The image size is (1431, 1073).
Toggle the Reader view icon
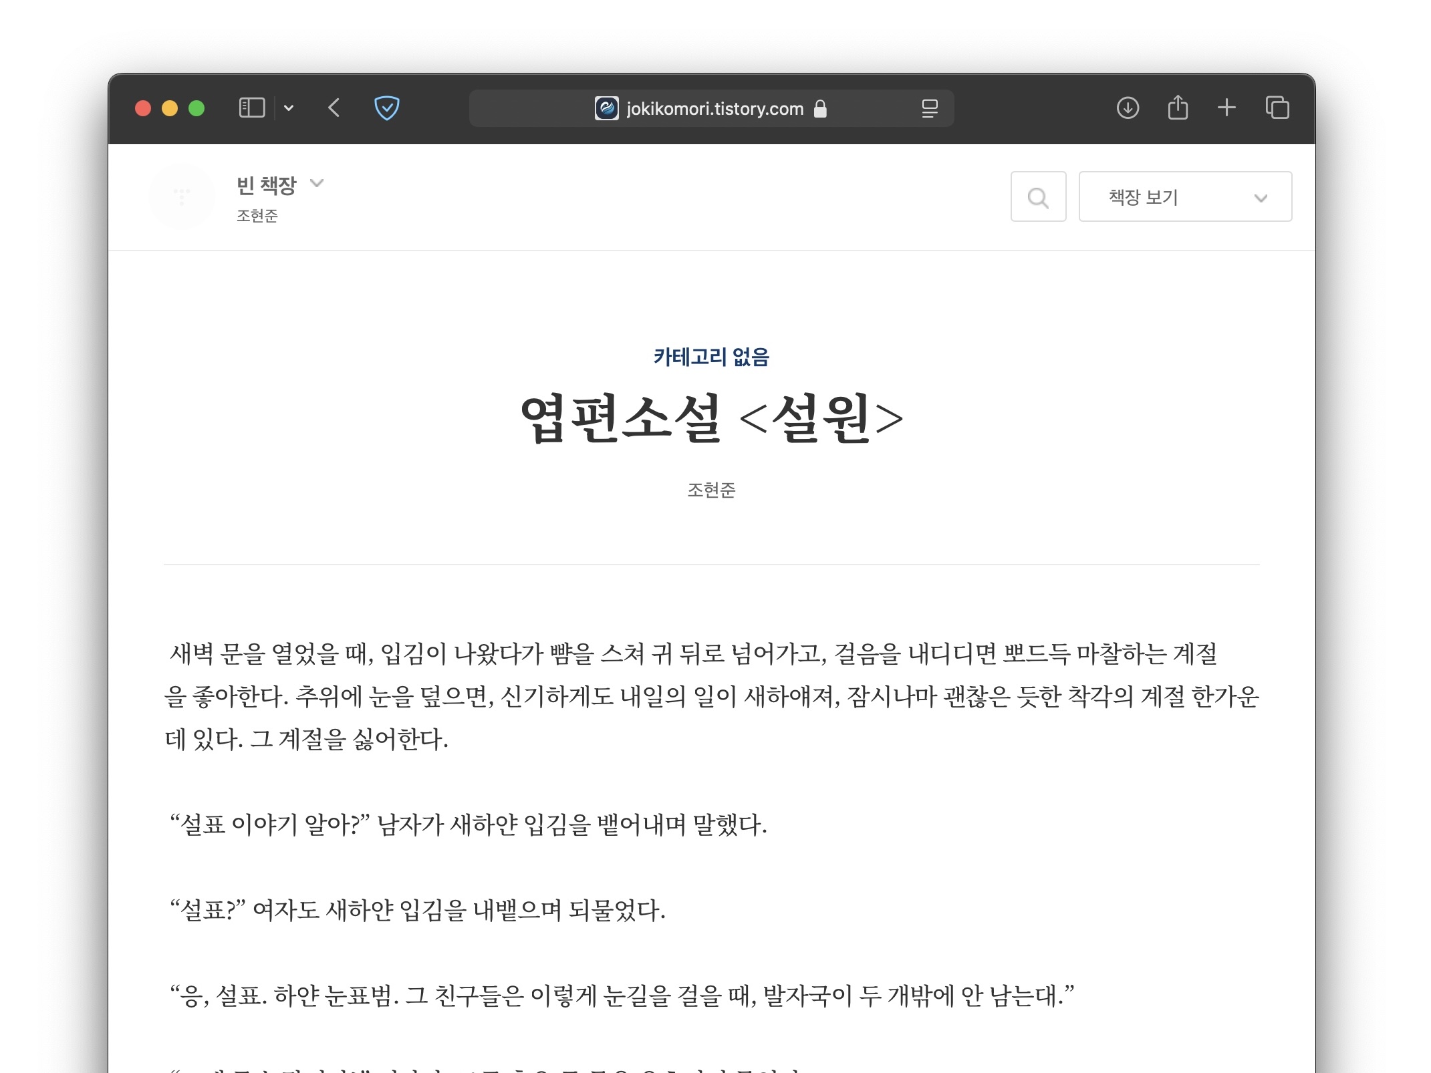click(x=929, y=108)
